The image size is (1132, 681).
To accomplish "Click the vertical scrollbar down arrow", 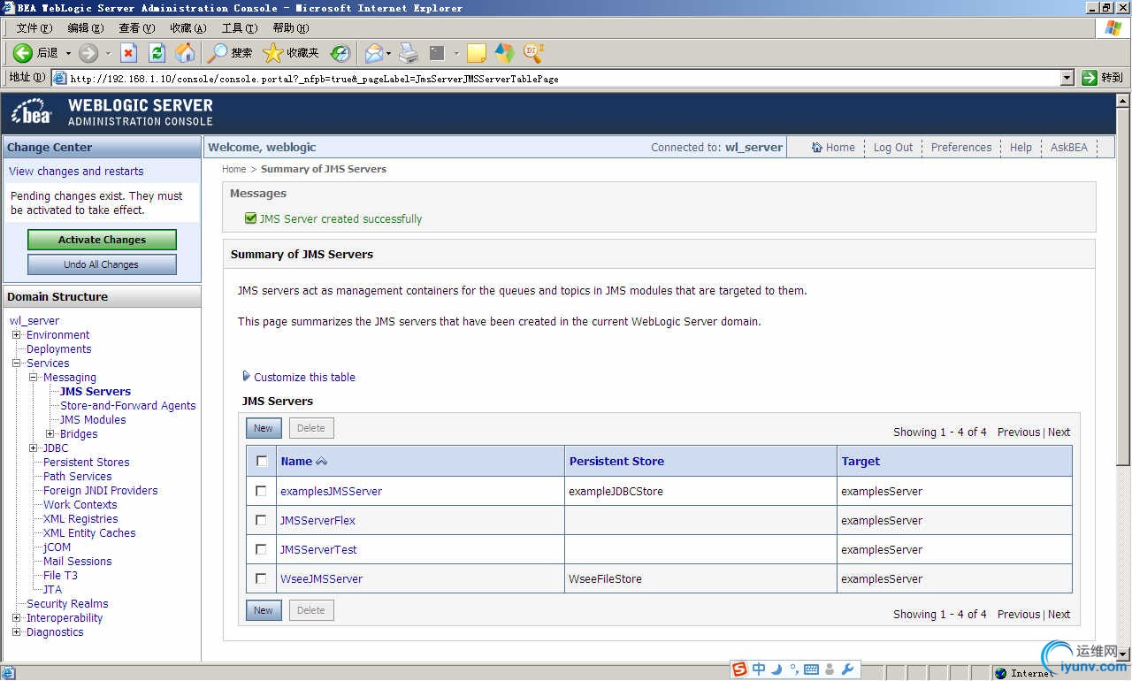I will click(x=1123, y=654).
